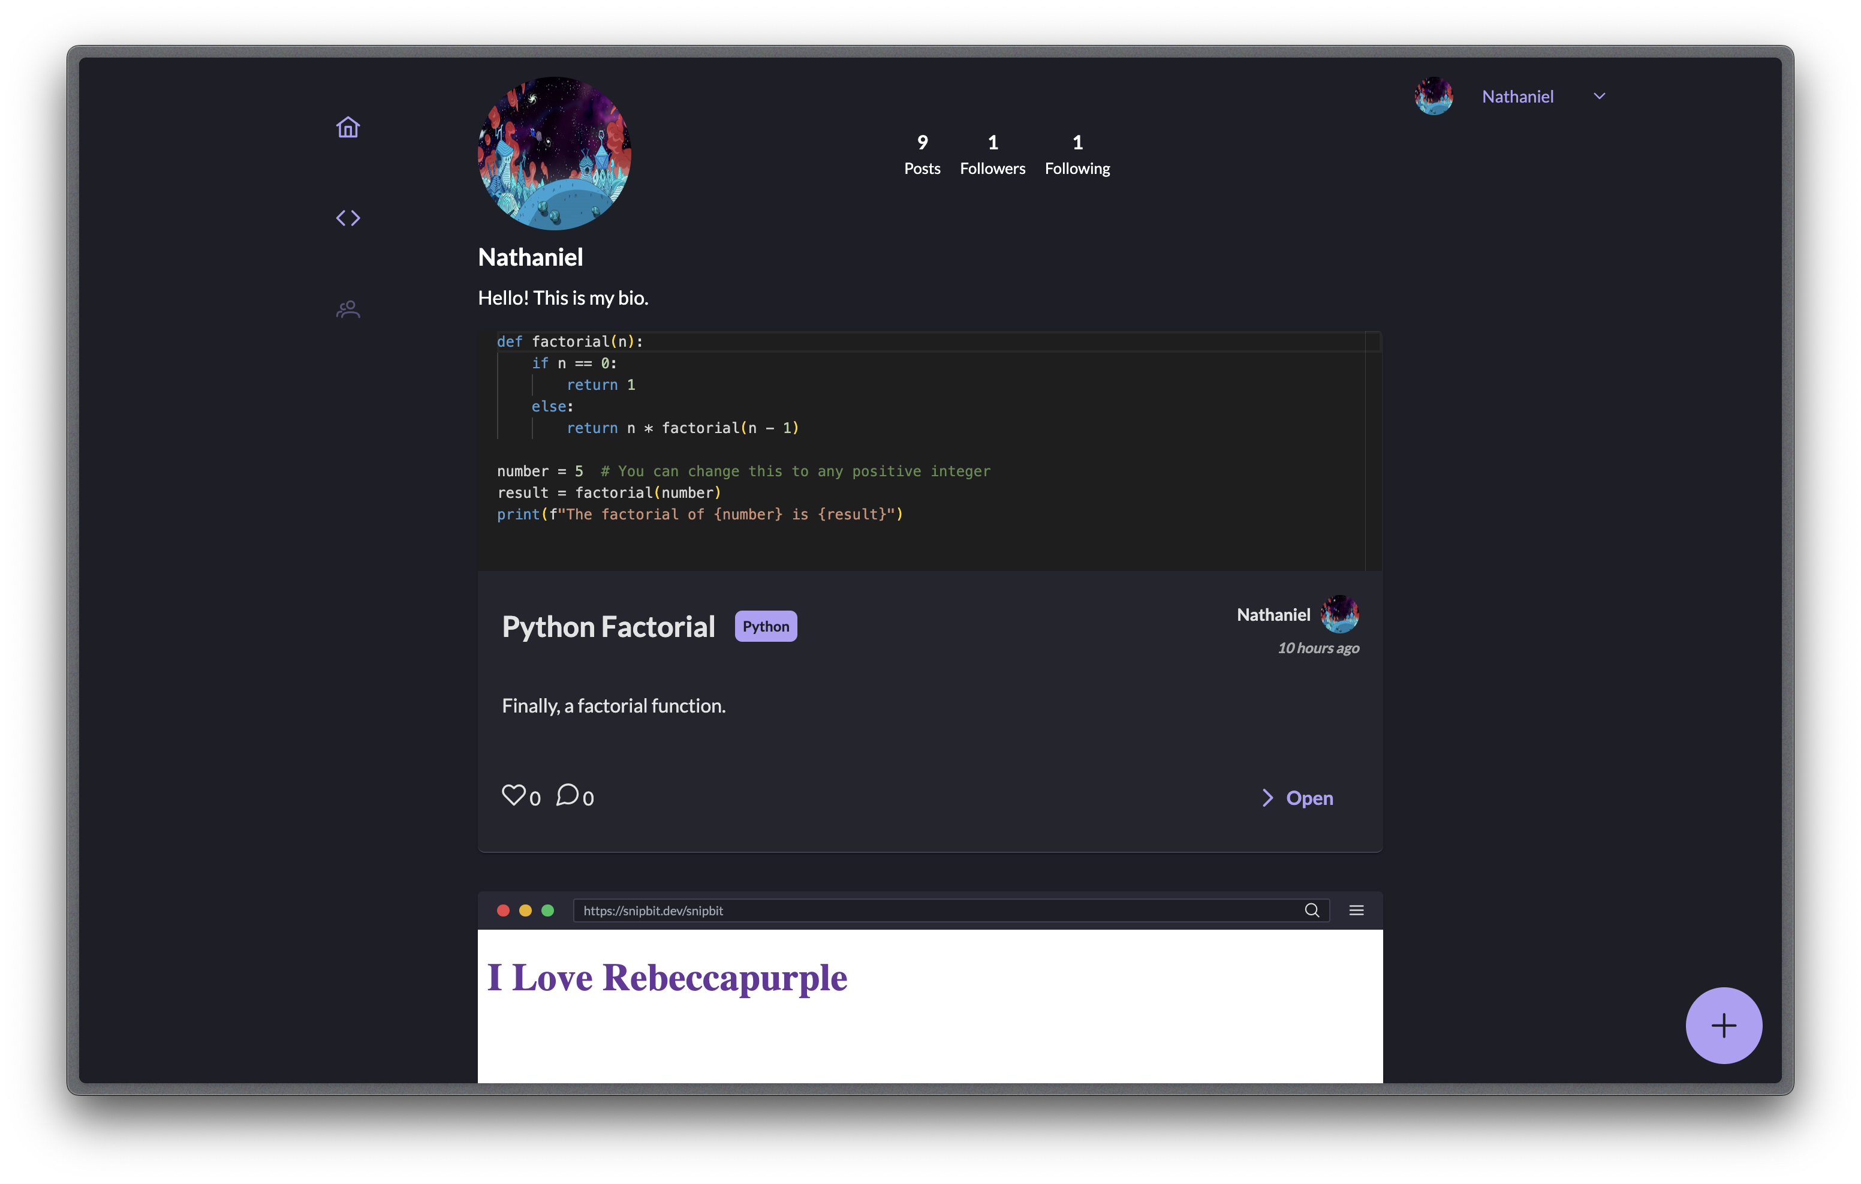Viewport: 1861px width, 1184px height.
Task: Go to the Home feed icon
Action: 348,127
